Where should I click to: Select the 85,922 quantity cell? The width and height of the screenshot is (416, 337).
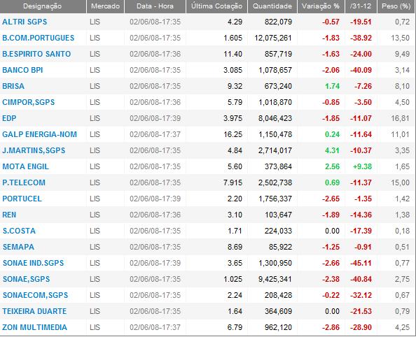pyautogui.click(x=280, y=247)
